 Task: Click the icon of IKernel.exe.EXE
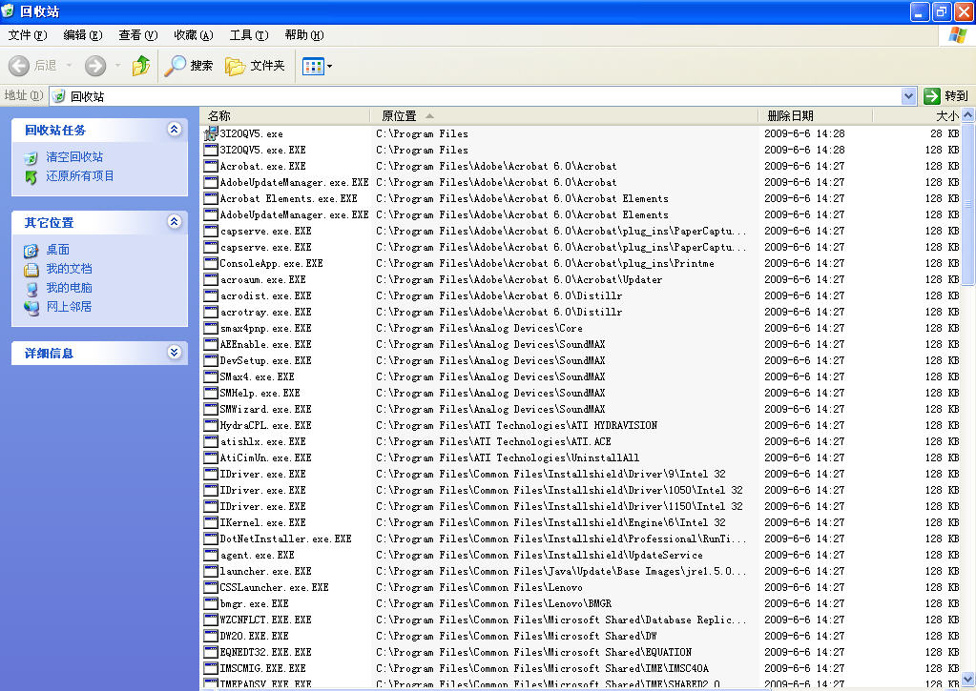[x=211, y=522]
